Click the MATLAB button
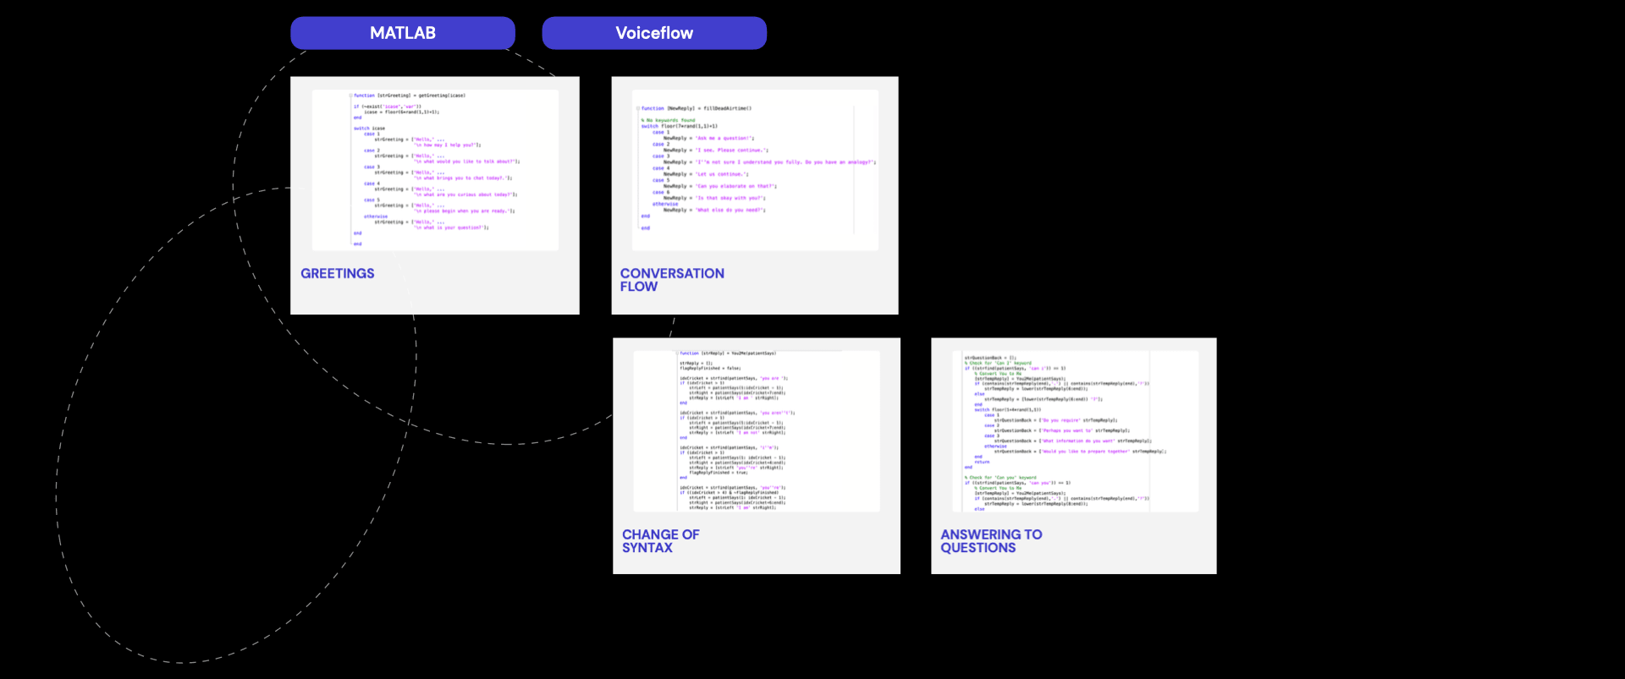The height and width of the screenshot is (679, 1625). click(x=403, y=33)
